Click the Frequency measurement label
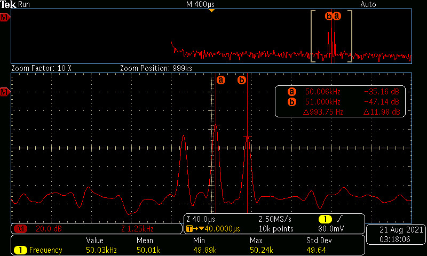Screen dimensions: 427x256 [x=45, y=250]
